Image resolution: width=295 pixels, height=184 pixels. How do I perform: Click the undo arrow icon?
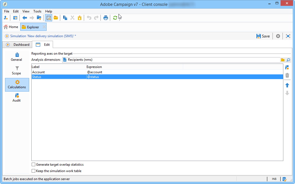(89, 18)
